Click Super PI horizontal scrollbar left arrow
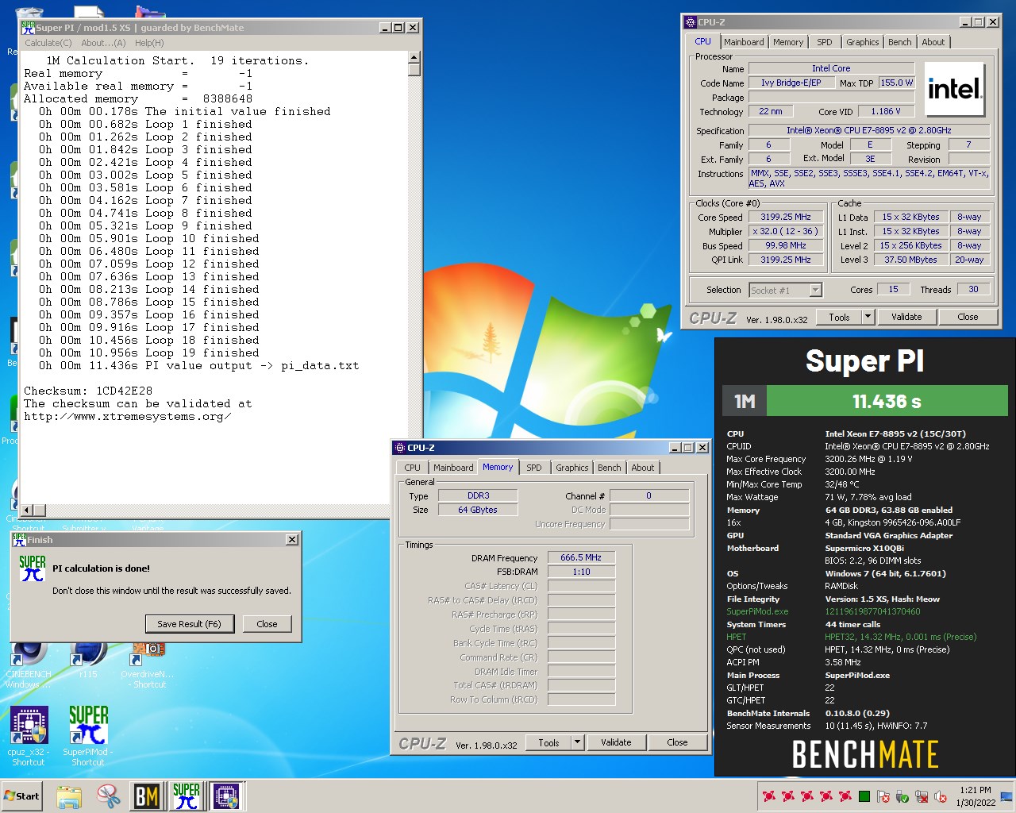This screenshot has width=1016, height=813. [26, 510]
